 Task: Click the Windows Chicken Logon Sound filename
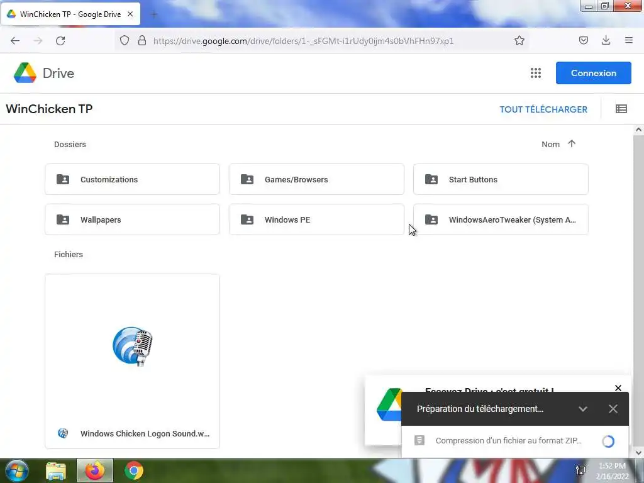[145, 433]
